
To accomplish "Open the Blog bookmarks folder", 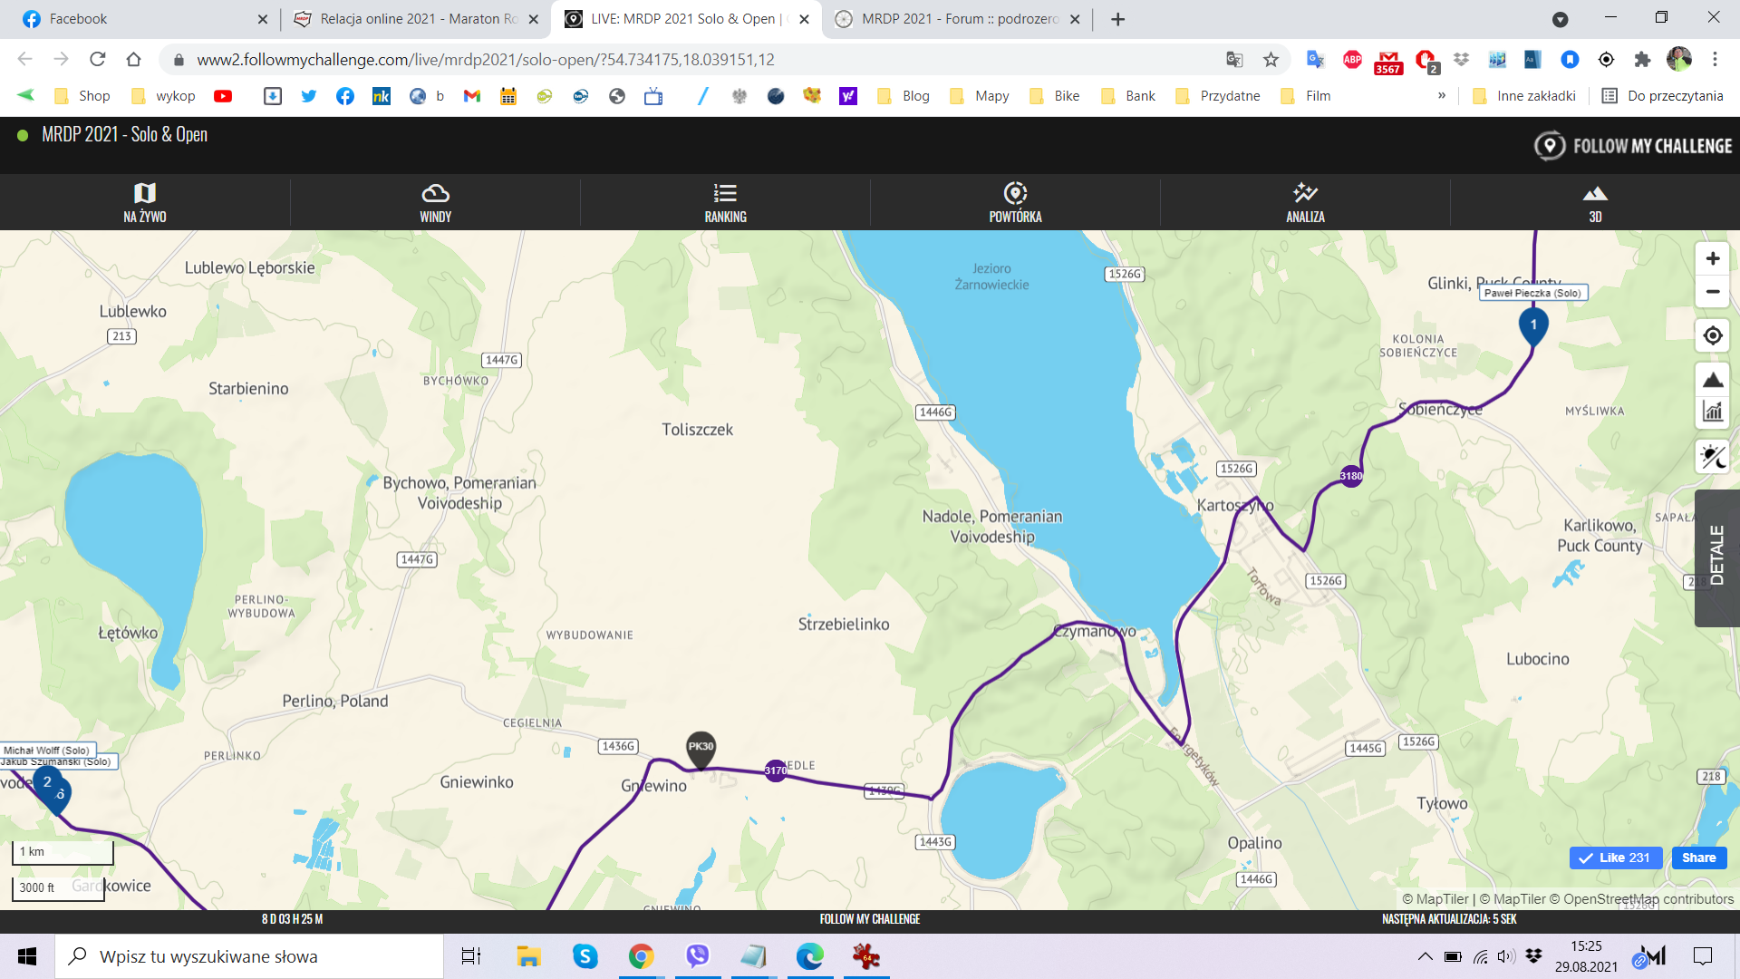I will [x=904, y=96].
